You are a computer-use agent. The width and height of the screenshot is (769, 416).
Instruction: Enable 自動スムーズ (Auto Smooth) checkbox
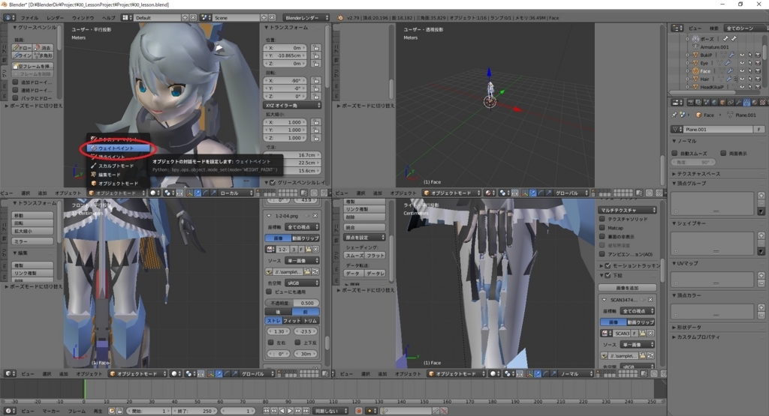tap(675, 153)
